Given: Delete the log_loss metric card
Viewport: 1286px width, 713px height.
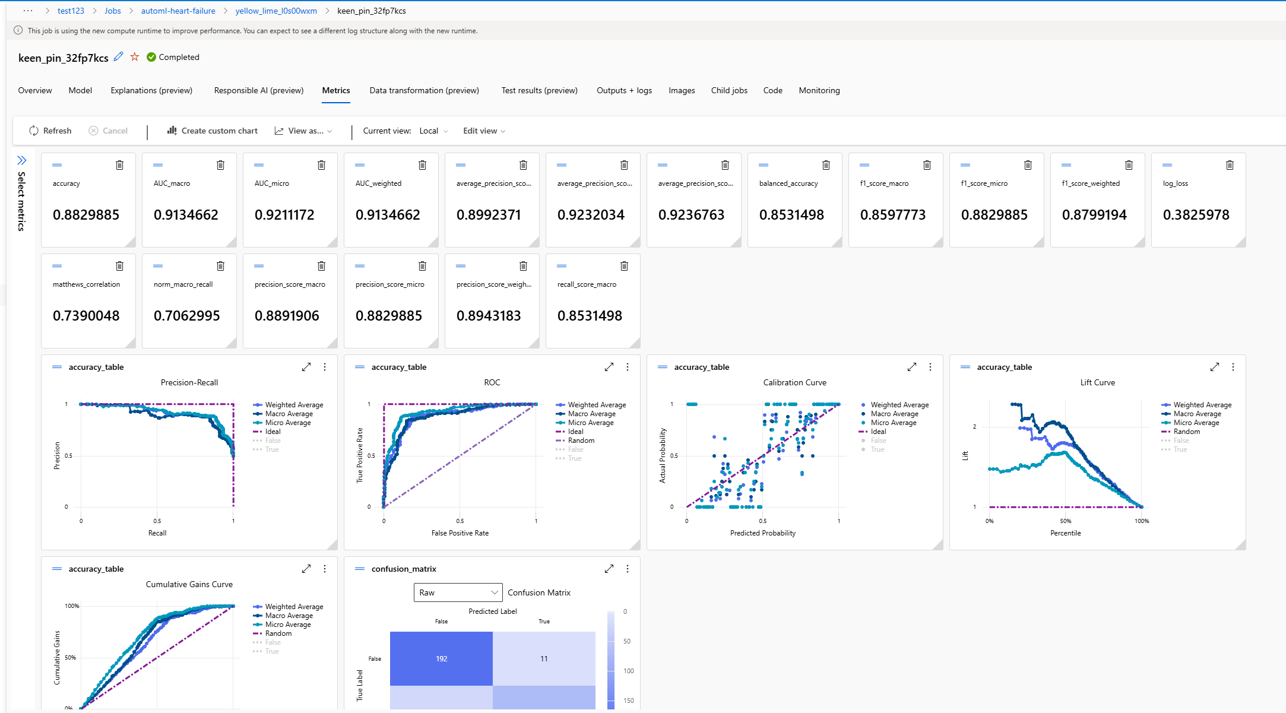Looking at the screenshot, I should 1230,165.
